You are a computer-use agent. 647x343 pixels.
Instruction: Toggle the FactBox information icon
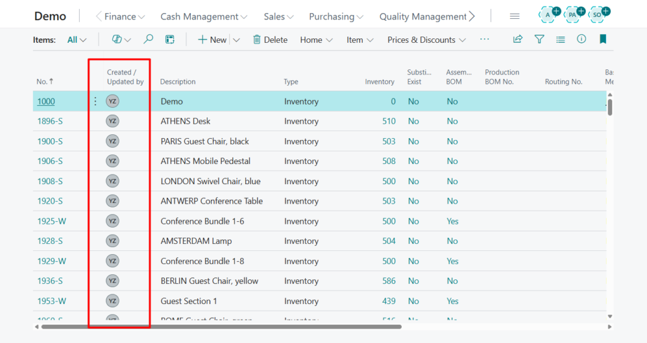581,39
